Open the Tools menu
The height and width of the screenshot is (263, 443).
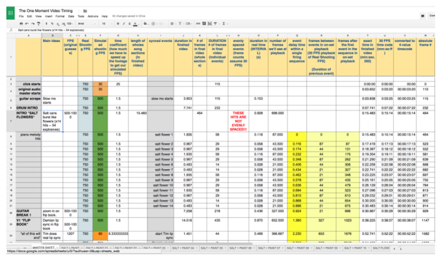[81, 17]
